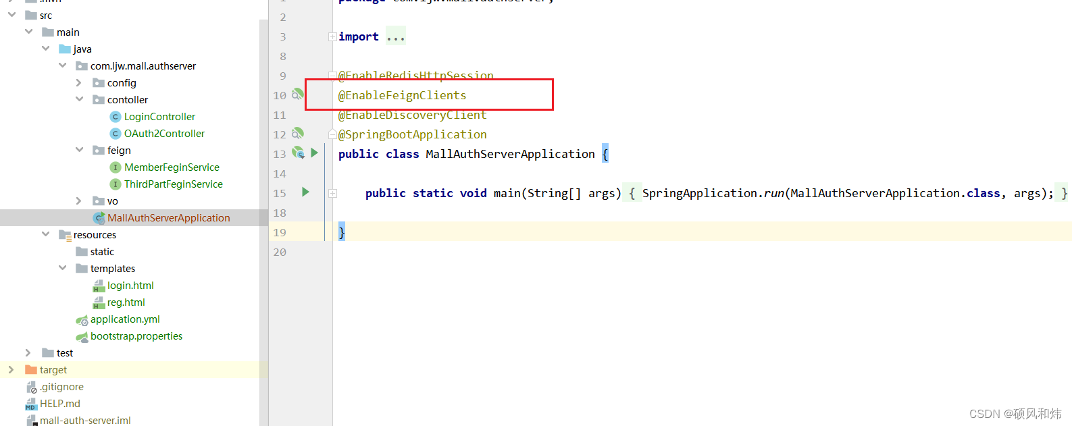This screenshot has width=1072, height=426.
Task: Click the @EnableFeignClients annotation
Action: [402, 95]
